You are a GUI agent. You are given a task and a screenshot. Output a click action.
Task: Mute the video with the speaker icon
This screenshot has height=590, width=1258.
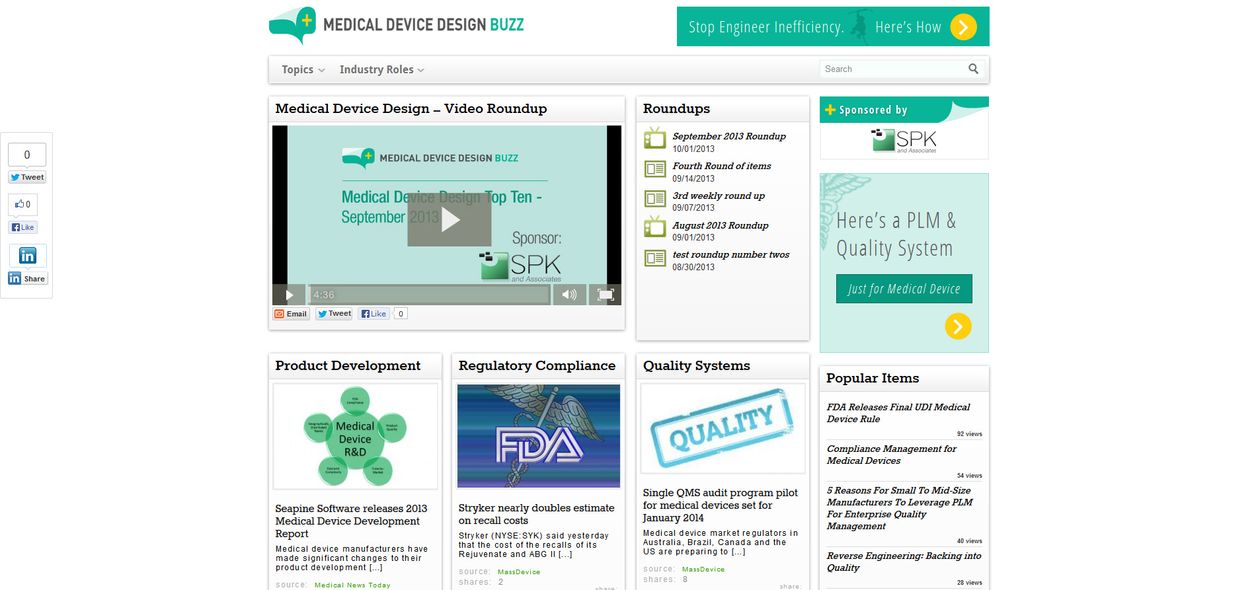pyautogui.click(x=569, y=295)
